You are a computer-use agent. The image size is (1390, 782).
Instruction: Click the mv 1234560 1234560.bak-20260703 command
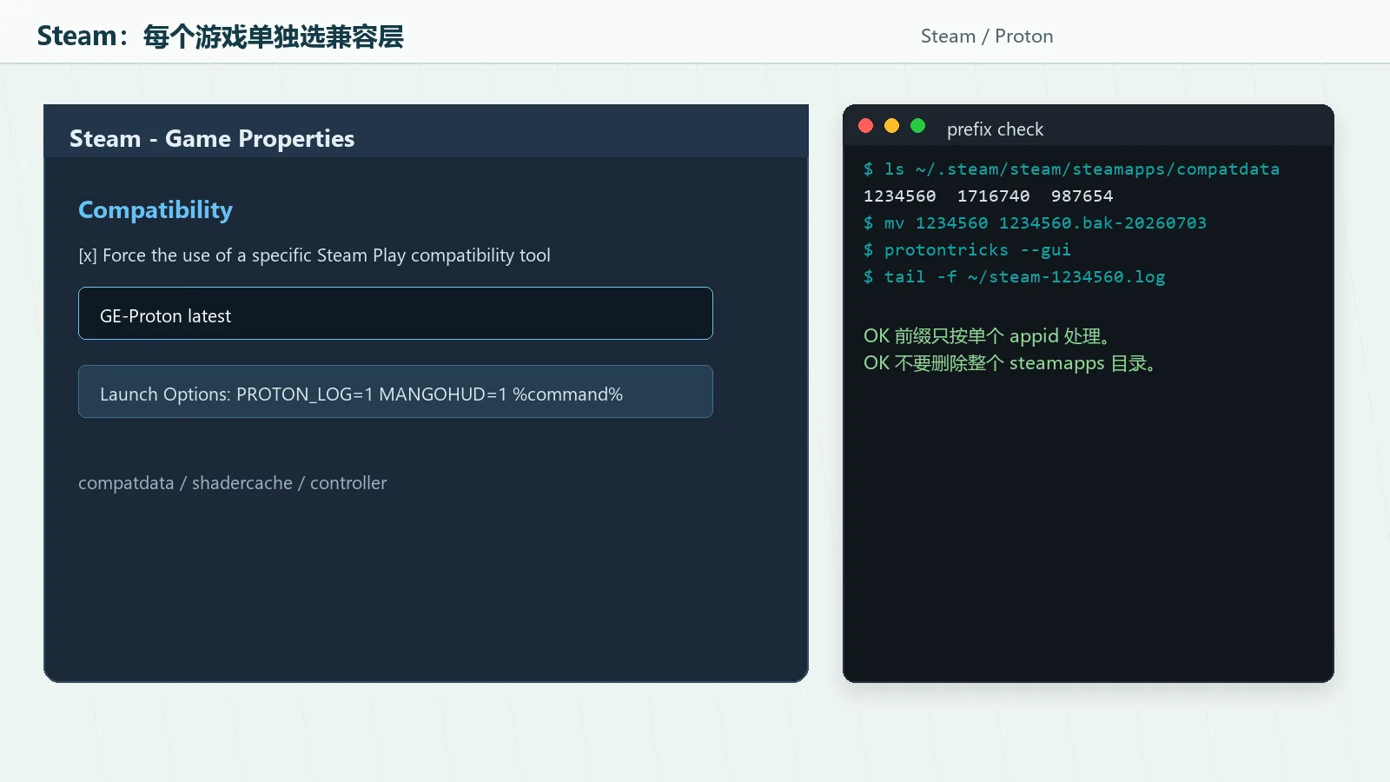pyautogui.click(x=1035, y=223)
